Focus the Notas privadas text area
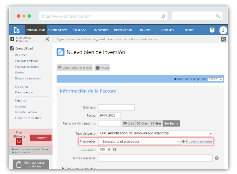This screenshot has width=237, height=174. 155,158
